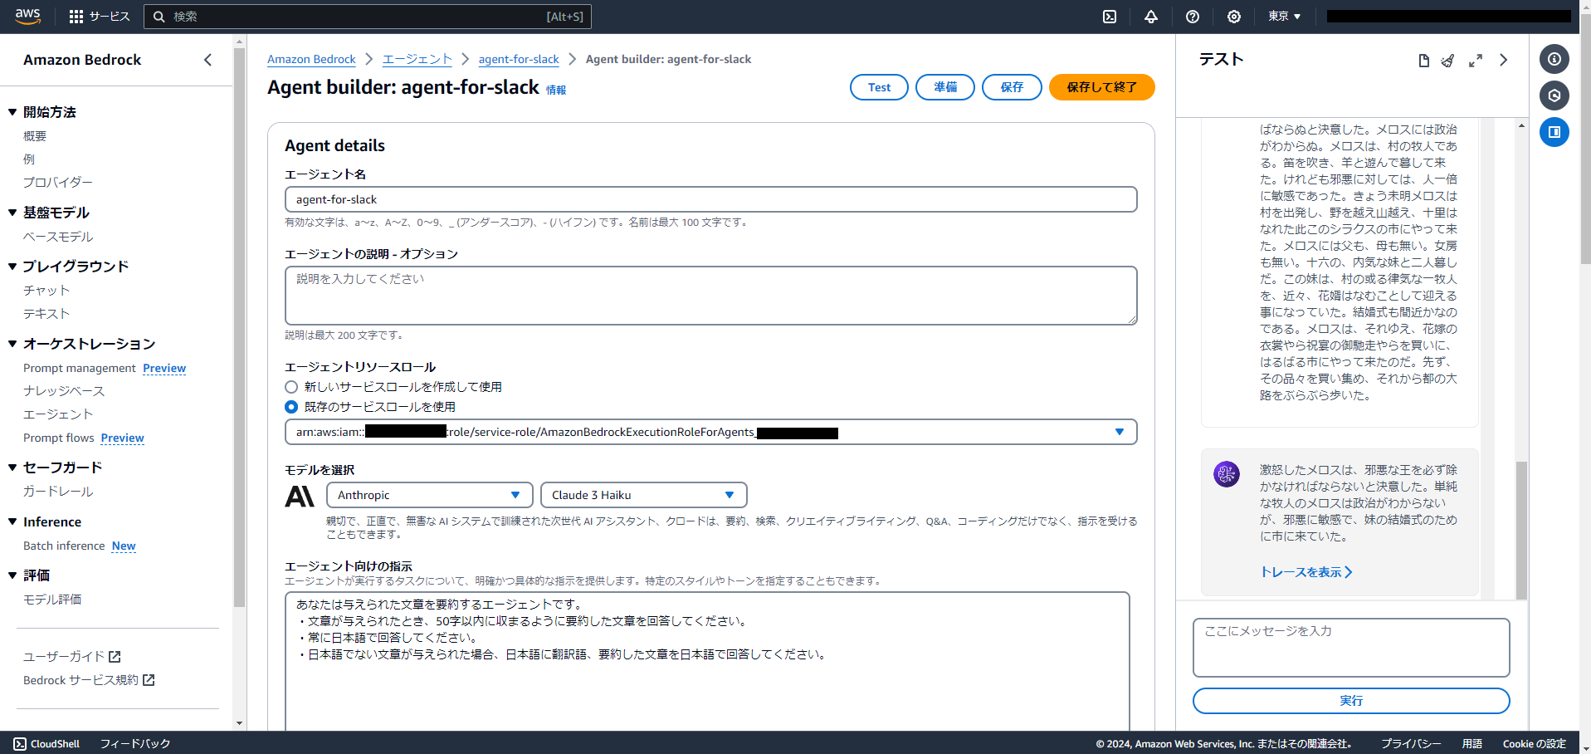Click CloudShell icon in footer
Image resolution: width=1591 pixels, height=754 pixels.
point(20,744)
